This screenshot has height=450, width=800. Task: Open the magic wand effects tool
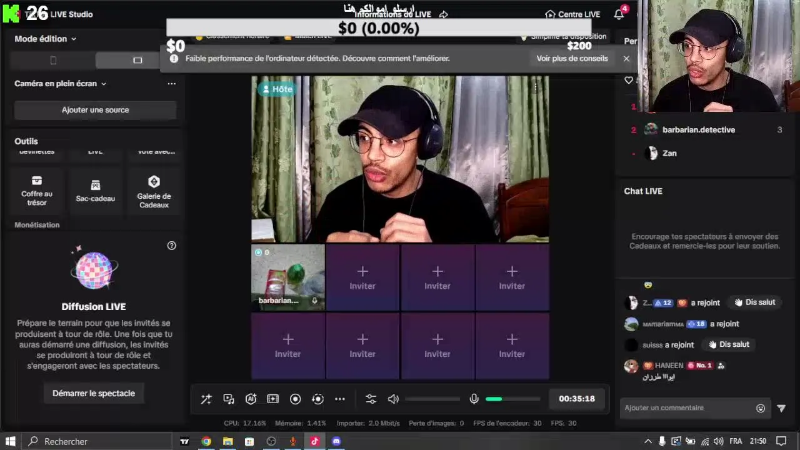[206, 399]
